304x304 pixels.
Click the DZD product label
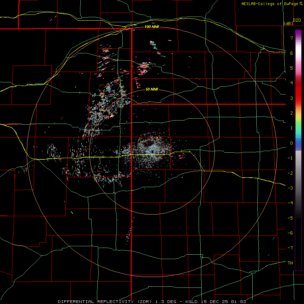pyautogui.click(x=297, y=20)
